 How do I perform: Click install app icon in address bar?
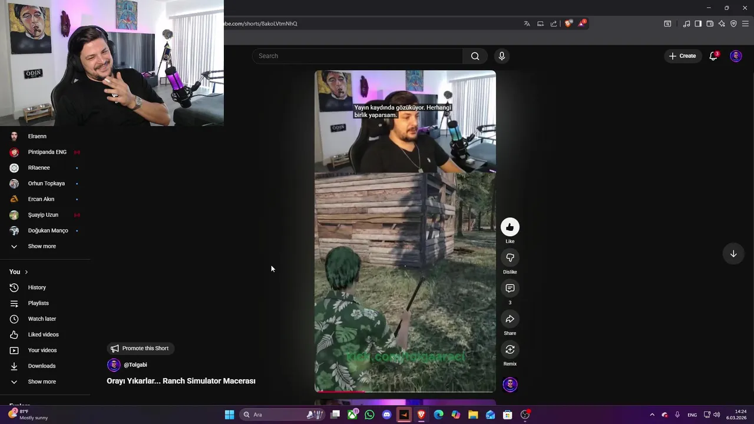click(x=540, y=24)
